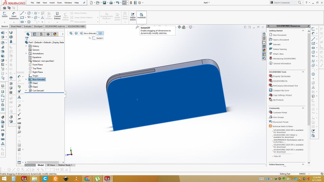Click the Discussion Forum link
324x182 pixels.
tap(280, 122)
